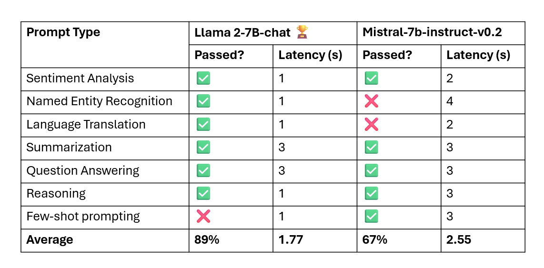Click Mistral's green check for Reasoning
The image size is (544, 268).
click(x=371, y=194)
